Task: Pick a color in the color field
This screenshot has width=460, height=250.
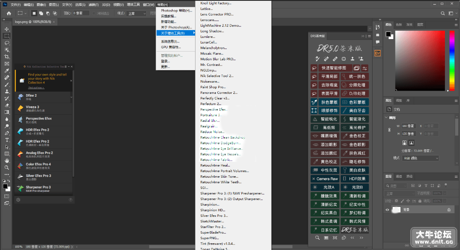Action: [420, 60]
